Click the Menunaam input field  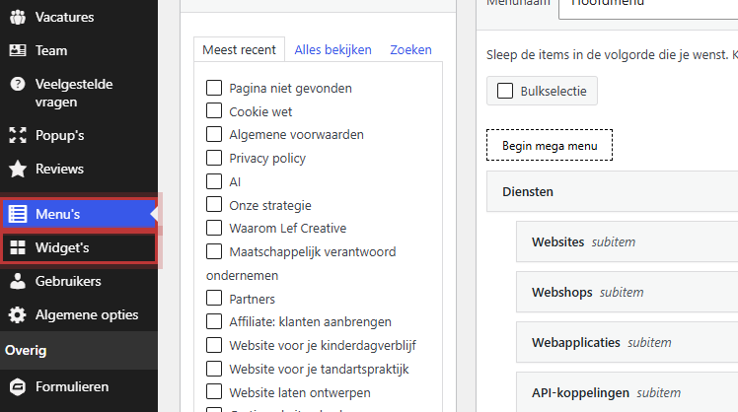click(648, 9)
